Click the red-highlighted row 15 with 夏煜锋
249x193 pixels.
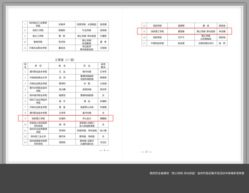pyautogui.click(x=184, y=31)
